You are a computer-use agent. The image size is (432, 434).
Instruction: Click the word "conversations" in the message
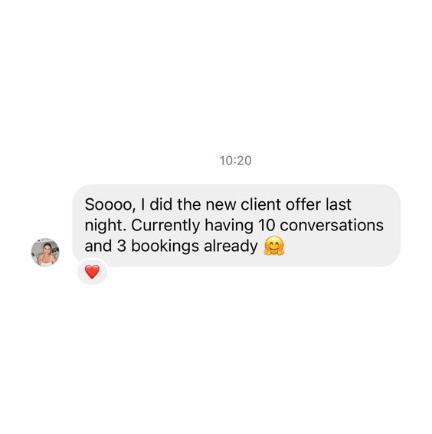pyautogui.click(x=332, y=225)
